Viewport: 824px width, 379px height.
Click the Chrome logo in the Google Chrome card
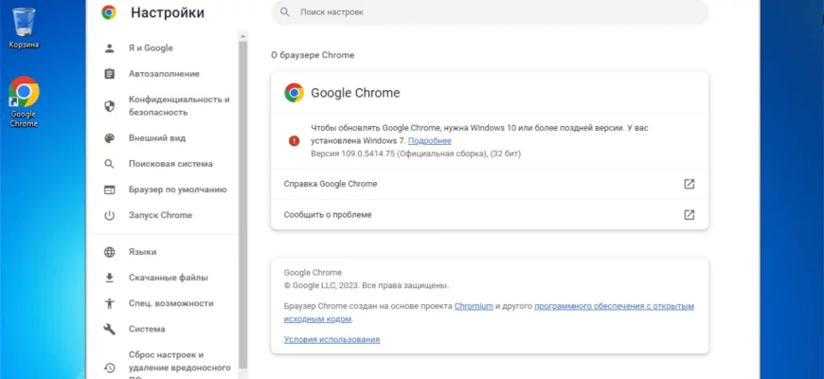(295, 93)
